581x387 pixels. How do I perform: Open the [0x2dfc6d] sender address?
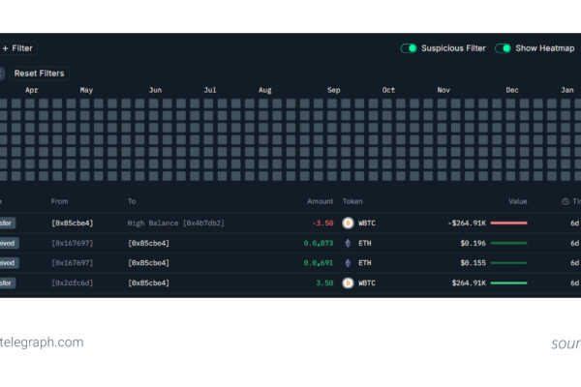tap(73, 283)
